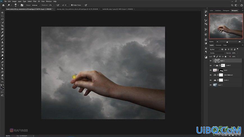The image size is (244, 137).
Task: Select the Dodge tool in the toolbar
Action: click(x=2, y=59)
